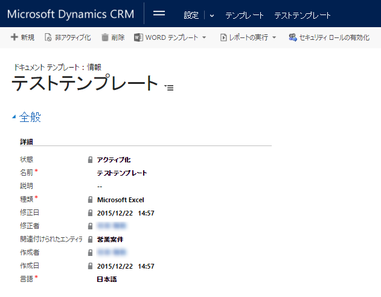Open the 設定 navigation item
The height and width of the screenshot is (297, 381).
pyautogui.click(x=191, y=15)
